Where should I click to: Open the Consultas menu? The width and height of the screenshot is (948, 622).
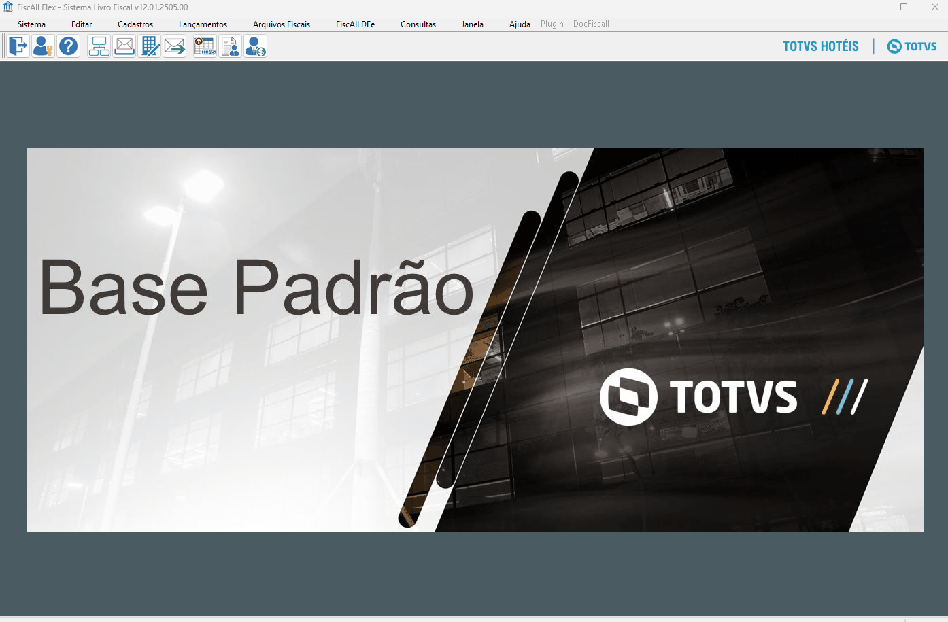click(x=418, y=24)
